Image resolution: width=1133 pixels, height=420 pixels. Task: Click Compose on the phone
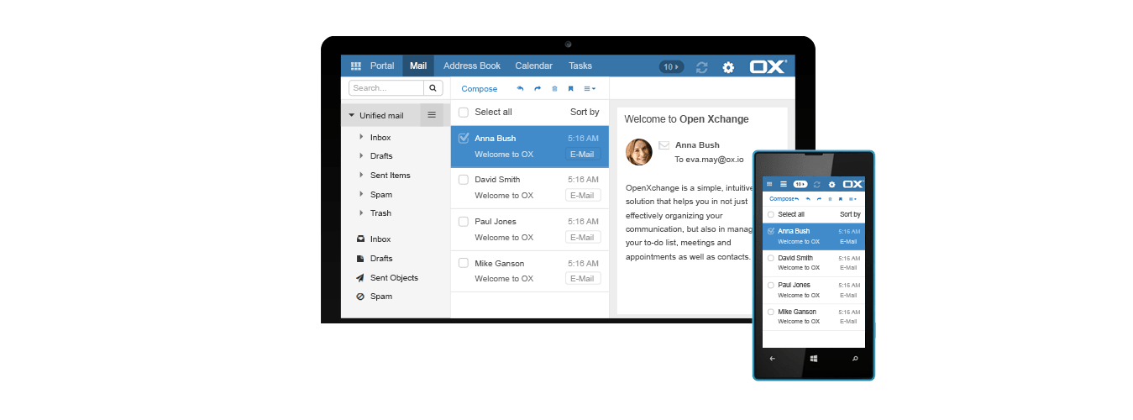coord(782,199)
